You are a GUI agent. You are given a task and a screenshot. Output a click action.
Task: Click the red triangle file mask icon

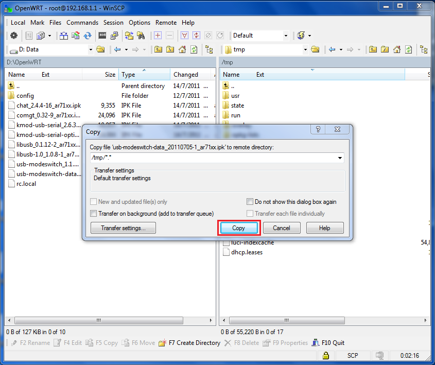pyautogui.click(x=184, y=36)
